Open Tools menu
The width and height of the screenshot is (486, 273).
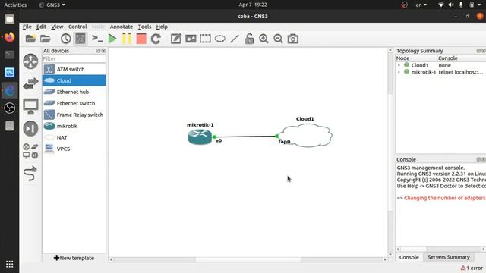click(x=144, y=27)
